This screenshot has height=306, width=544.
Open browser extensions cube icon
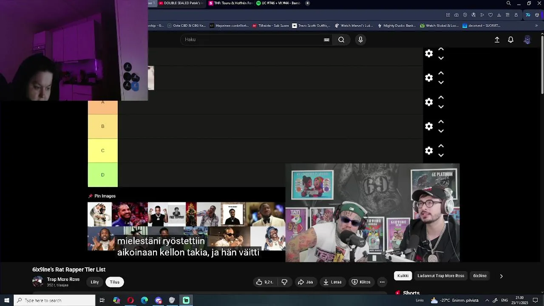[x=537, y=15]
